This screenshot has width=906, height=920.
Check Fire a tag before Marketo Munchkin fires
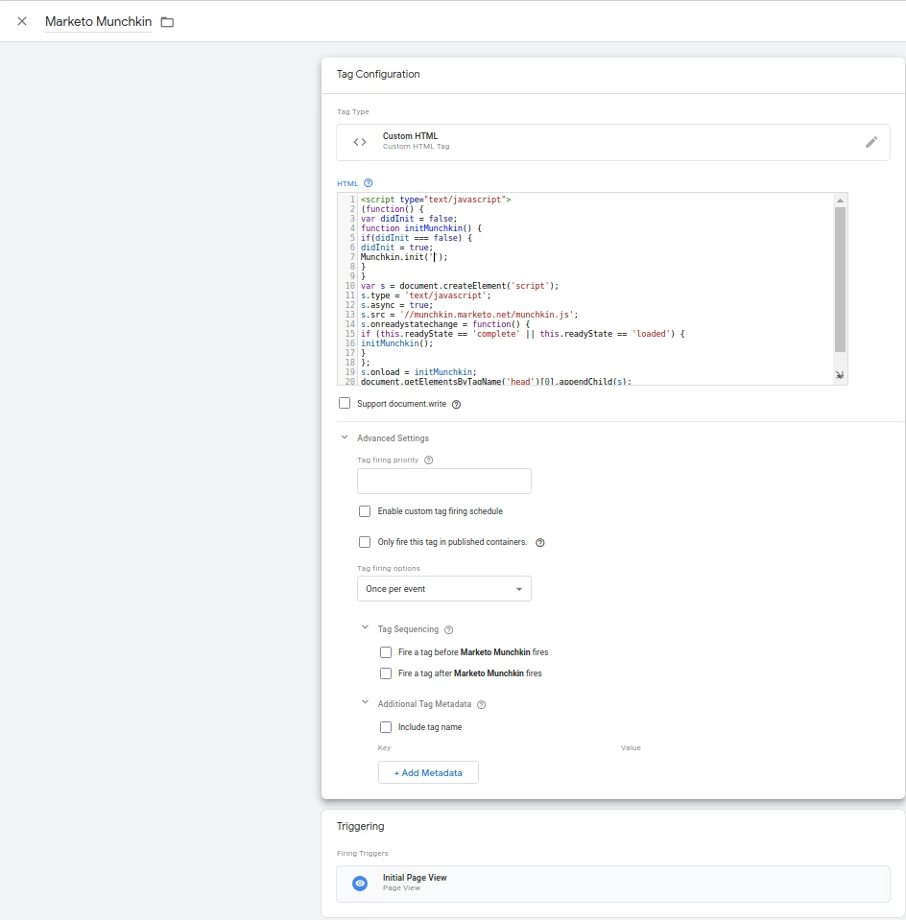pos(386,651)
